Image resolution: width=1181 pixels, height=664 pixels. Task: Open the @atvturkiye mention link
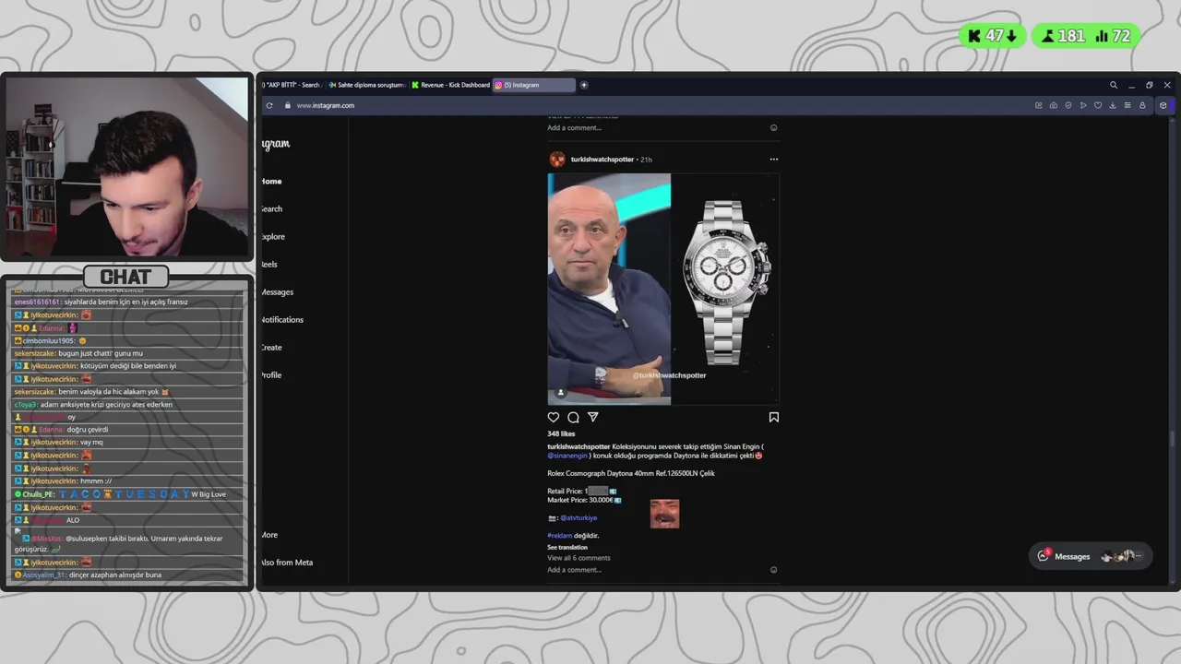pyautogui.click(x=579, y=518)
